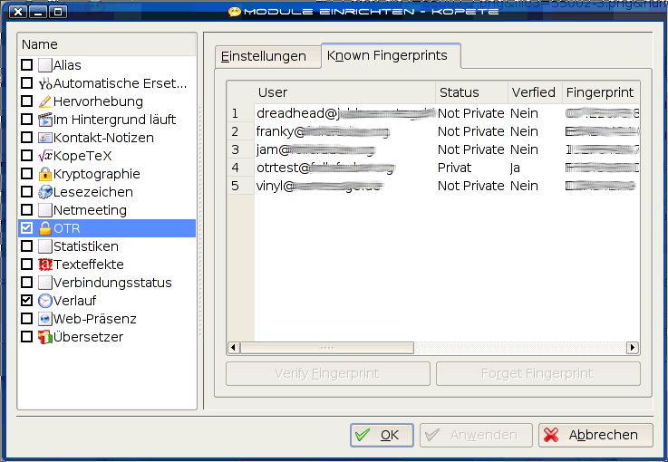Sort by the Status column header
668x462 pixels.
(x=471, y=92)
